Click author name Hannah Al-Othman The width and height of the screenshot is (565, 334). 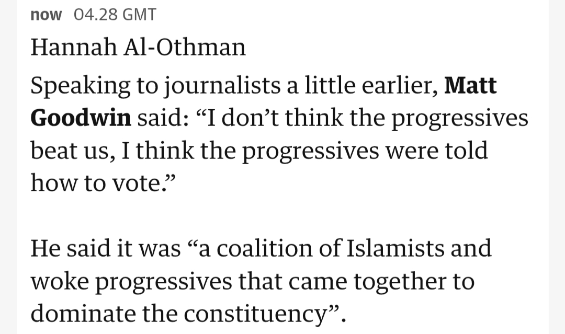pos(138,48)
